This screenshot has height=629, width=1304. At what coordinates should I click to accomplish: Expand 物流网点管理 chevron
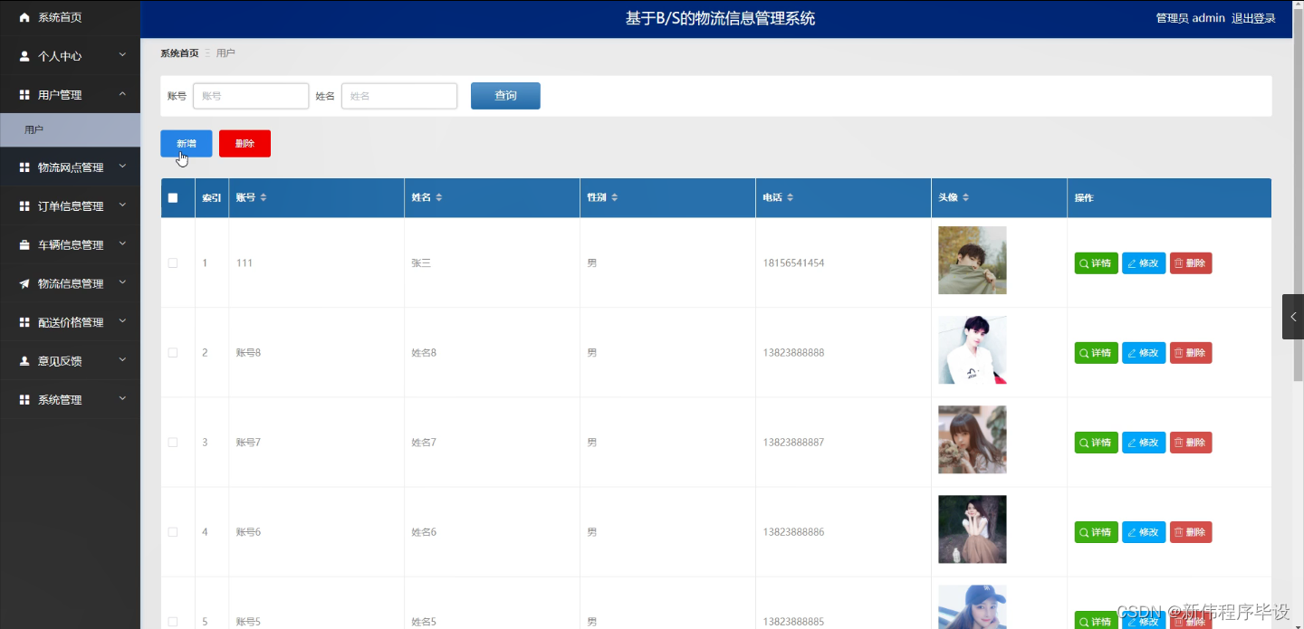tap(122, 167)
